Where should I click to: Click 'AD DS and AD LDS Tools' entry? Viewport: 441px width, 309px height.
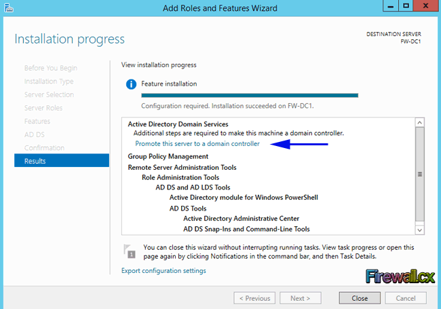[x=193, y=187]
